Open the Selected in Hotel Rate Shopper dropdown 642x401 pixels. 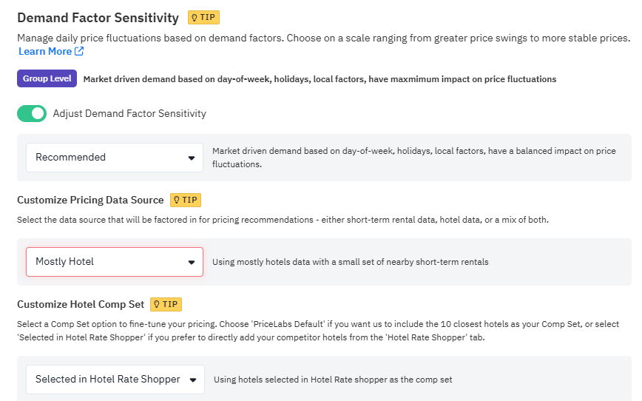pyautogui.click(x=115, y=380)
